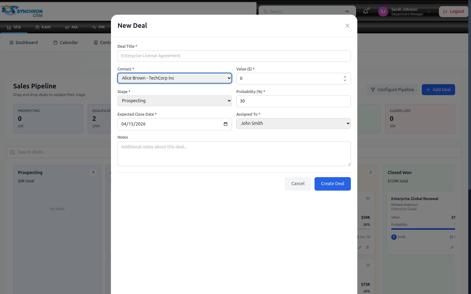Click the Probability (%) field
471x294 pixels.
click(293, 101)
